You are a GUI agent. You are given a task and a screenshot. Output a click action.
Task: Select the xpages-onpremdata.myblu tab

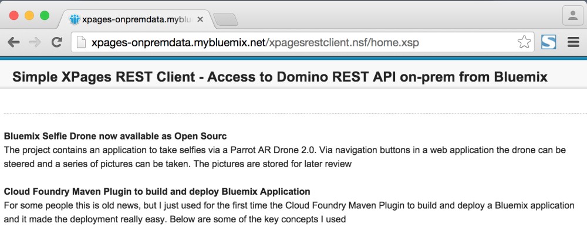click(137, 19)
